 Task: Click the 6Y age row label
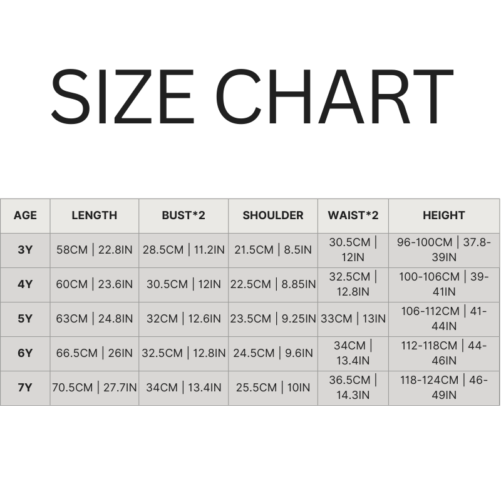point(25,353)
